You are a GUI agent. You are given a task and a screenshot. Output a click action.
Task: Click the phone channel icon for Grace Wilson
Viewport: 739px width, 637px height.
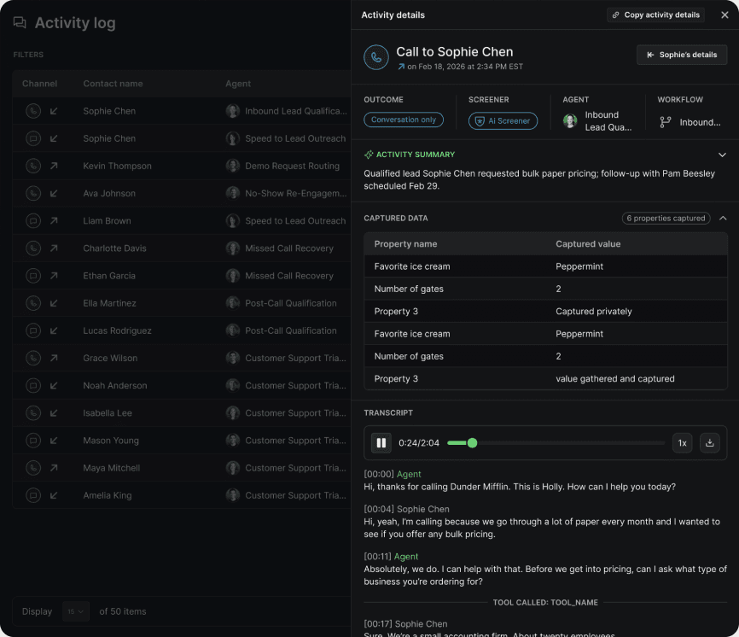click(x=33, y=358)
